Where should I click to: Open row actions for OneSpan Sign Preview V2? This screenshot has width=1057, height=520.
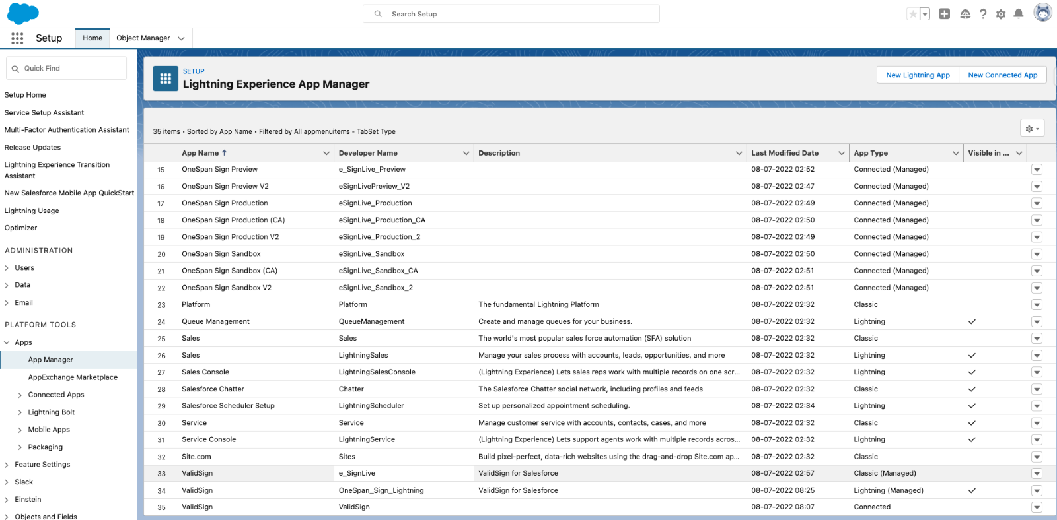coord(1037,187)
